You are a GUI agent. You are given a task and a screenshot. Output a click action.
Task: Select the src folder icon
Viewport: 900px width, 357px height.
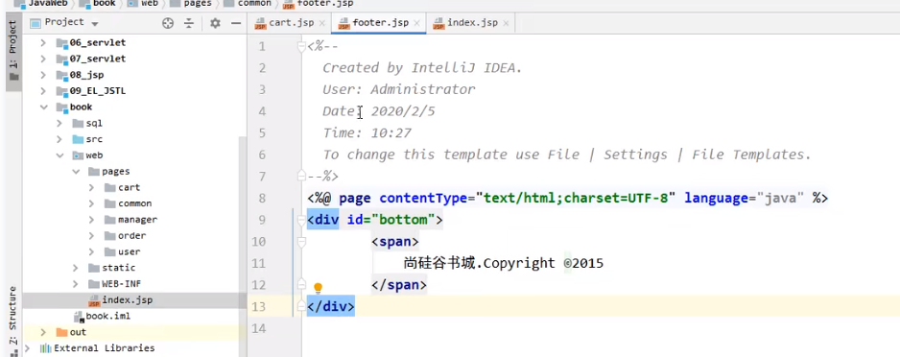[x=78, y=139]
